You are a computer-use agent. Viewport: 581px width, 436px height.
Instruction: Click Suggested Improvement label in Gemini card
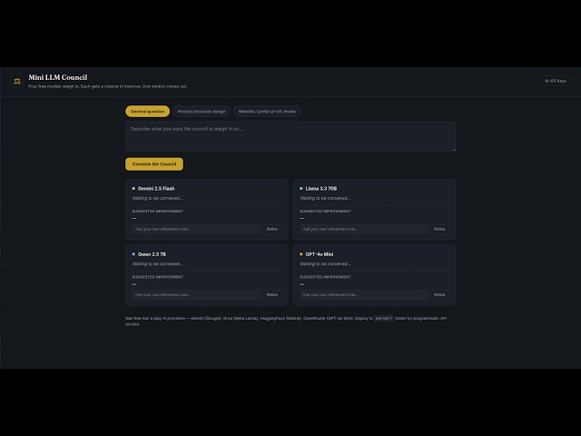[x=157, y=211]
